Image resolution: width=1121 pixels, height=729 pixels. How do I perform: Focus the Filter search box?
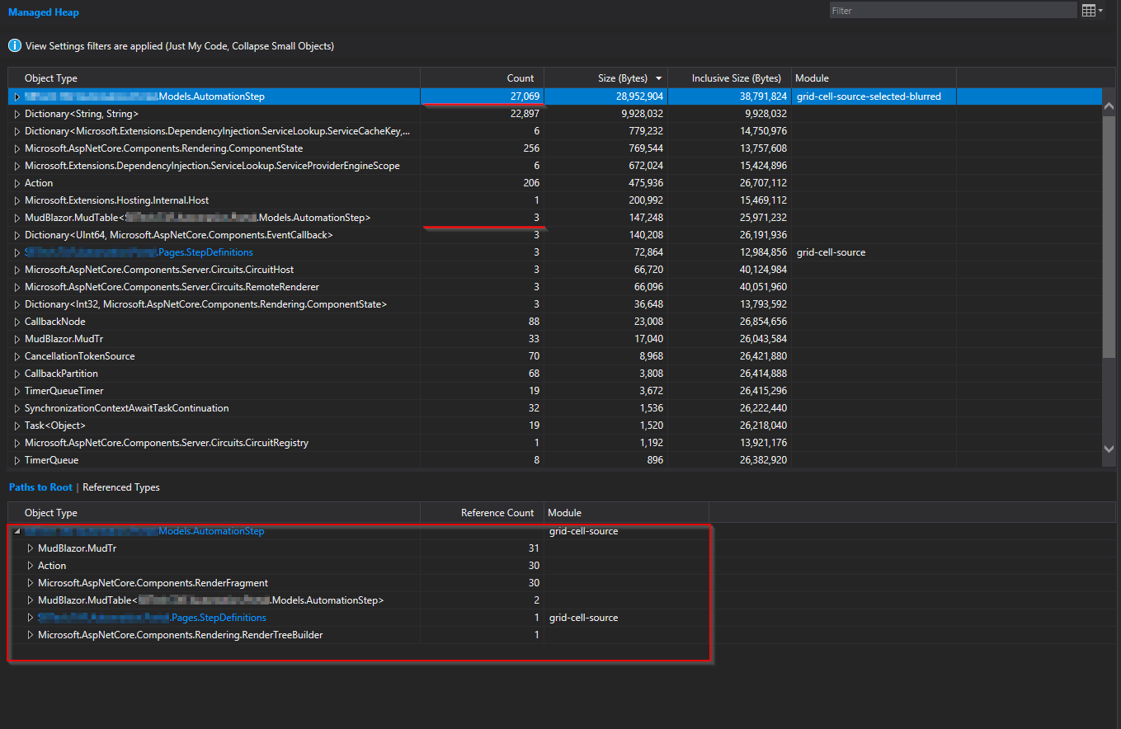[x=953, y=11]
